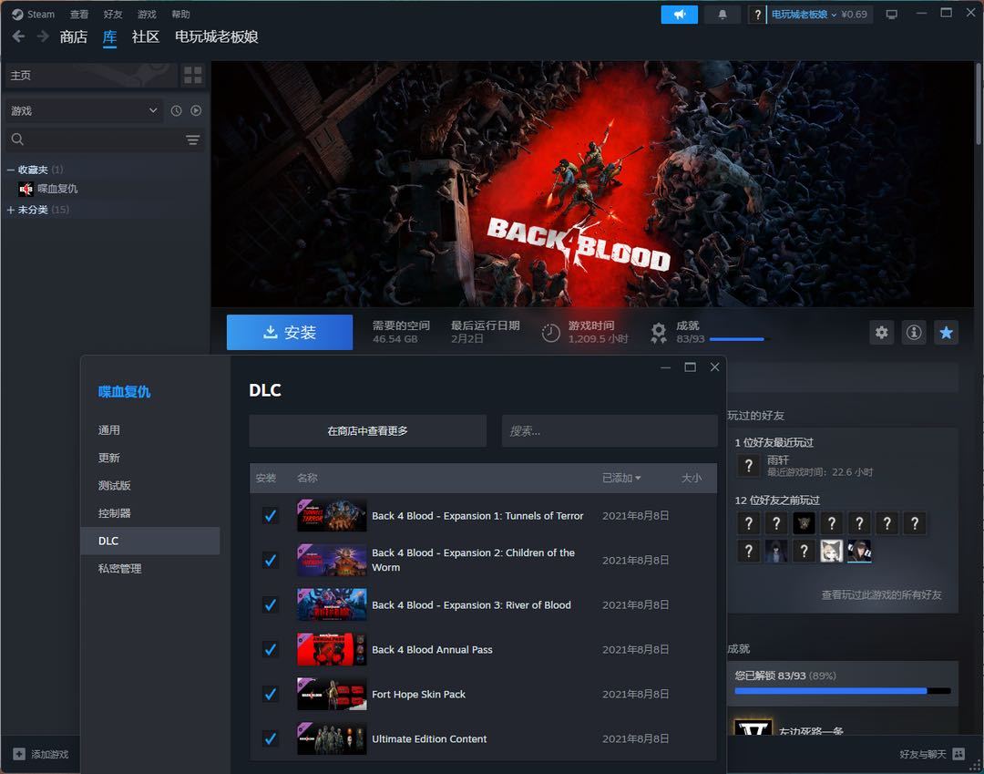Switch to the 商店 tab
Viewport: 984px width, 774px height.
click(x=74, y=36)
